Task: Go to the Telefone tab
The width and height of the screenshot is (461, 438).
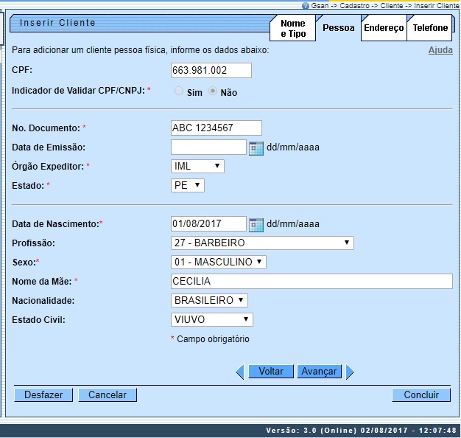Action: click(430, 28)
